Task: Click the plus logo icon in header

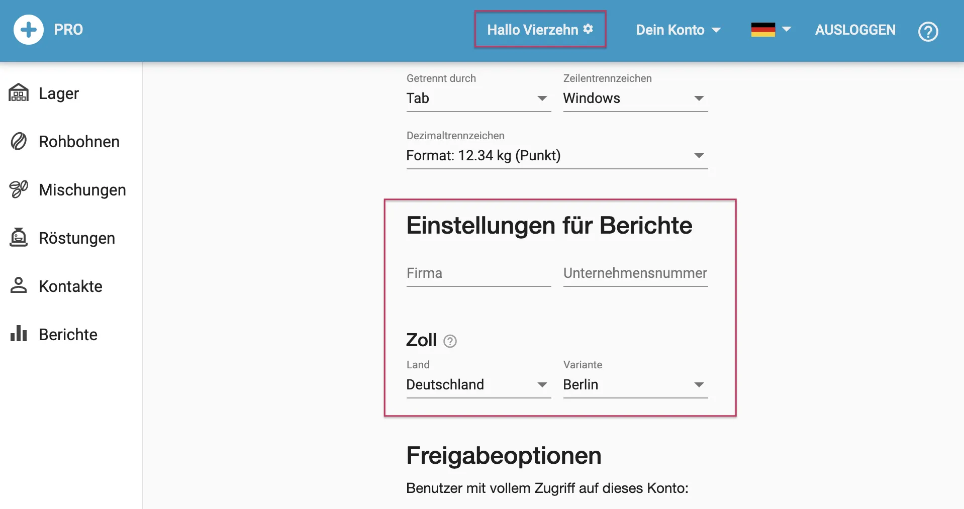Action: [x=29, y=30]
